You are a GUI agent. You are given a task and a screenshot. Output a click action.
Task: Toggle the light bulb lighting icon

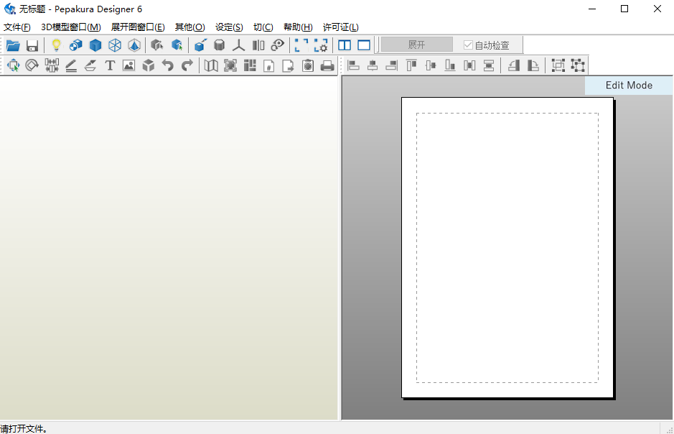click(x=56, y=45)
